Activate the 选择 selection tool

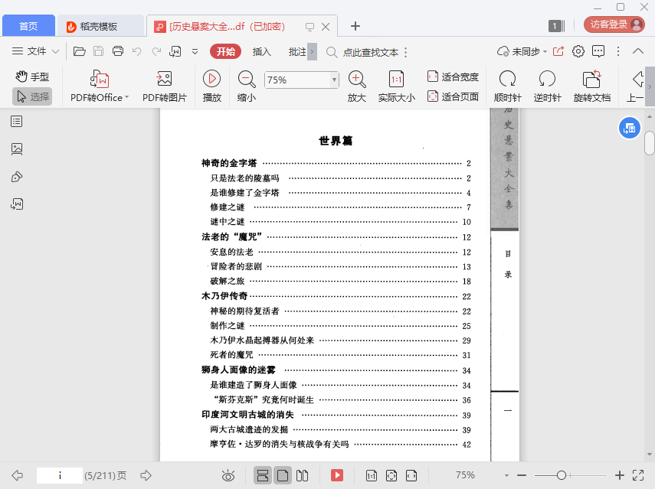(x=32, y=96)
